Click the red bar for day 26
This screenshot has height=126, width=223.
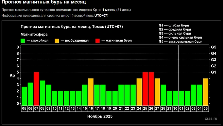pos(151,89)
